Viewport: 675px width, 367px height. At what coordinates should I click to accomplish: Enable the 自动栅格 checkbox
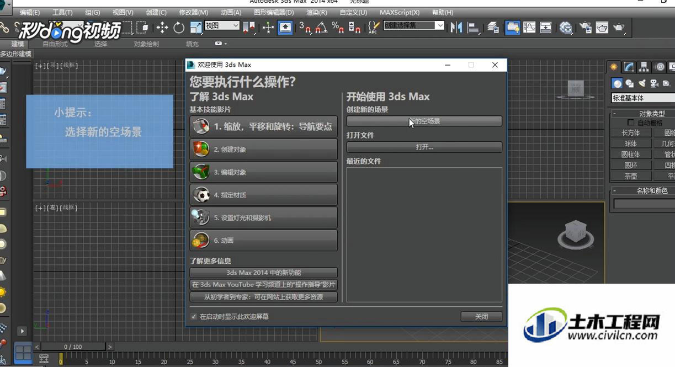631,123
